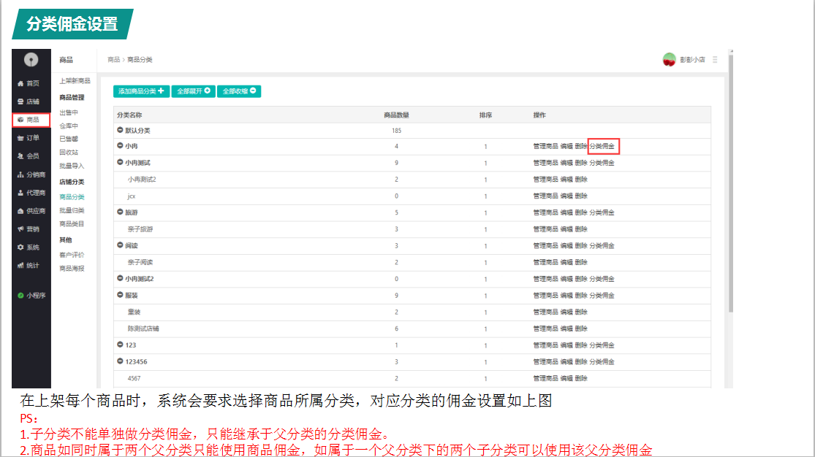The width and height of the screenshot is (815, 457).
Task: Collapse the 旅游 category tree node
Action: point(121,212)
